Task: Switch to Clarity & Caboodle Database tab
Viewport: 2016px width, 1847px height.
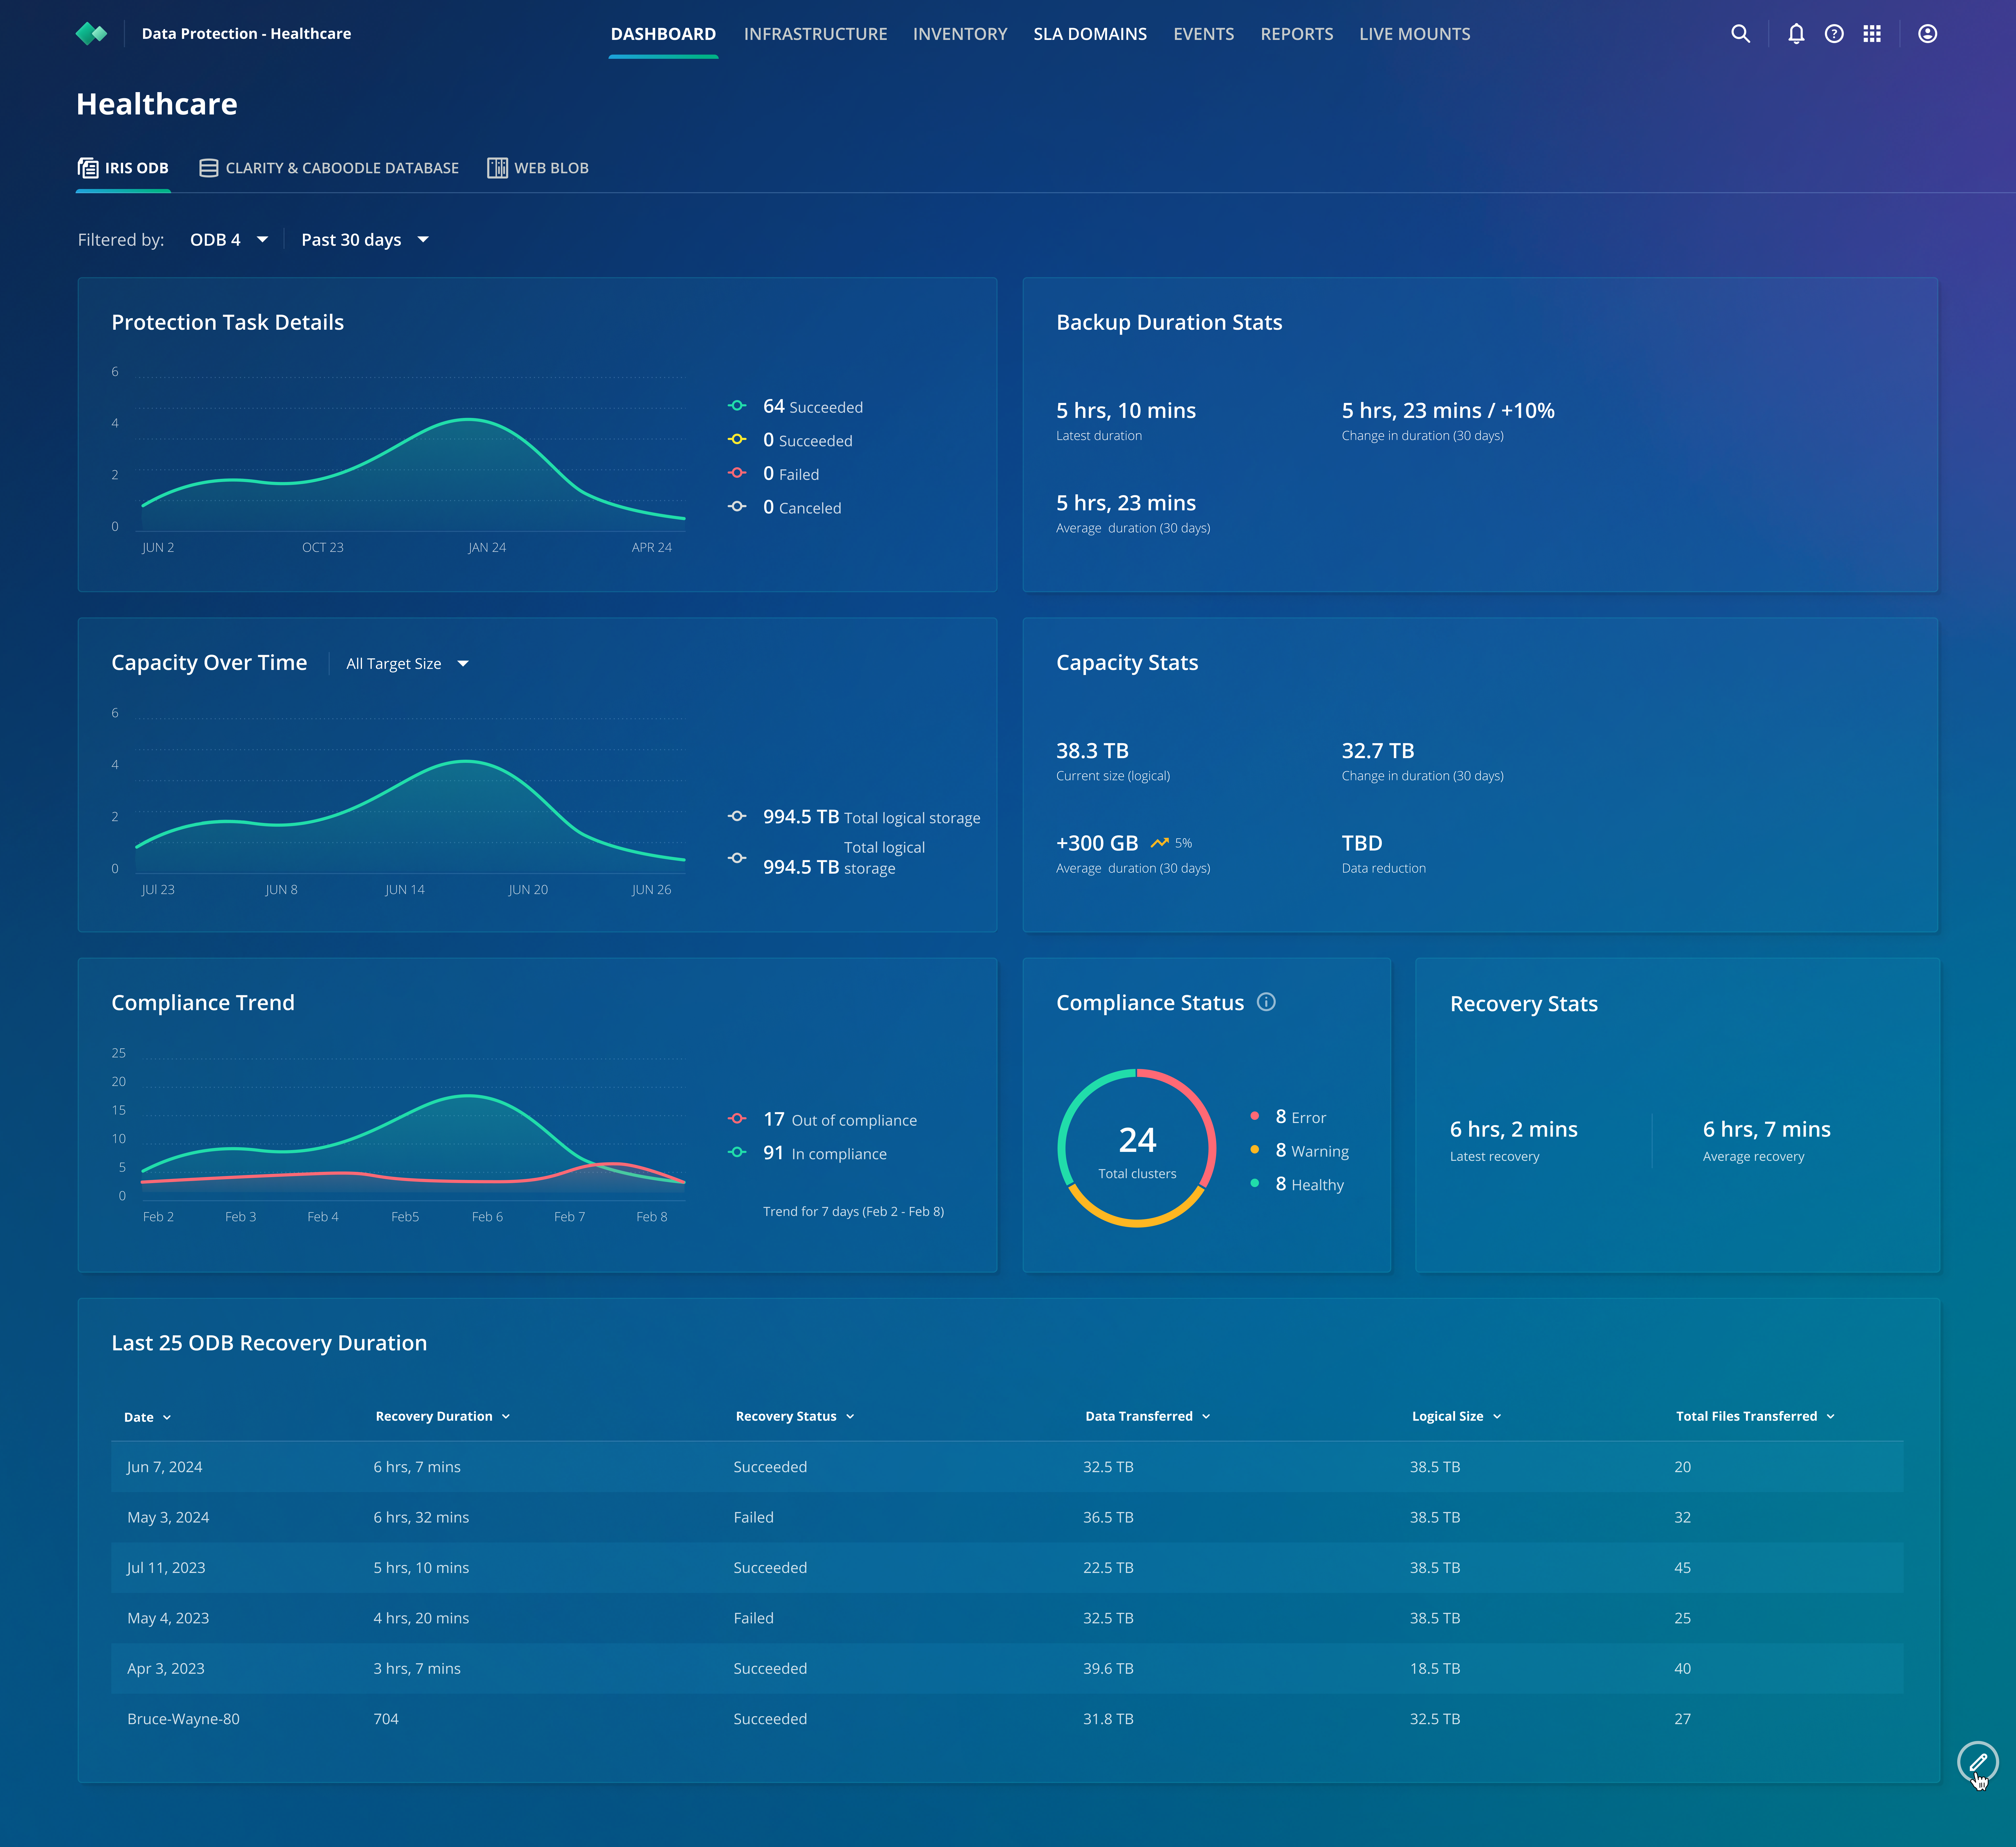Action: 329,168
